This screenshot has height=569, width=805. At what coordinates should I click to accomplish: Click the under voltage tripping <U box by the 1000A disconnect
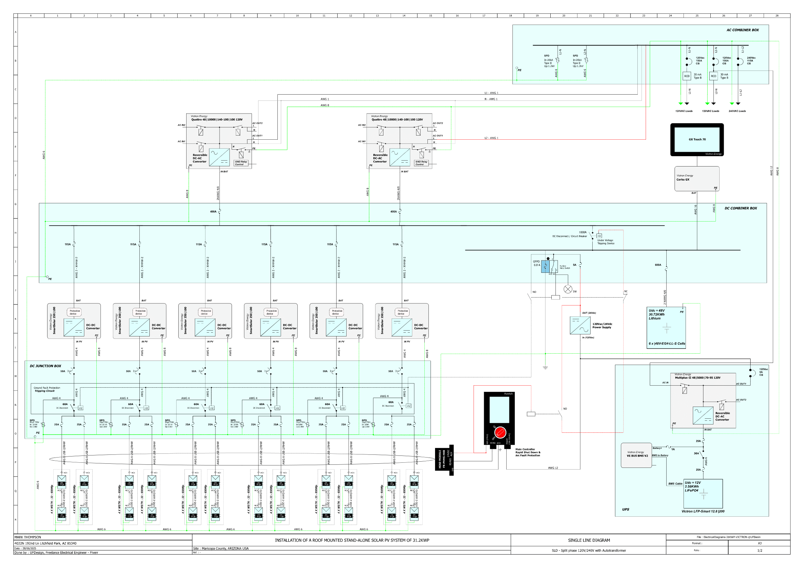pos(599,236)
